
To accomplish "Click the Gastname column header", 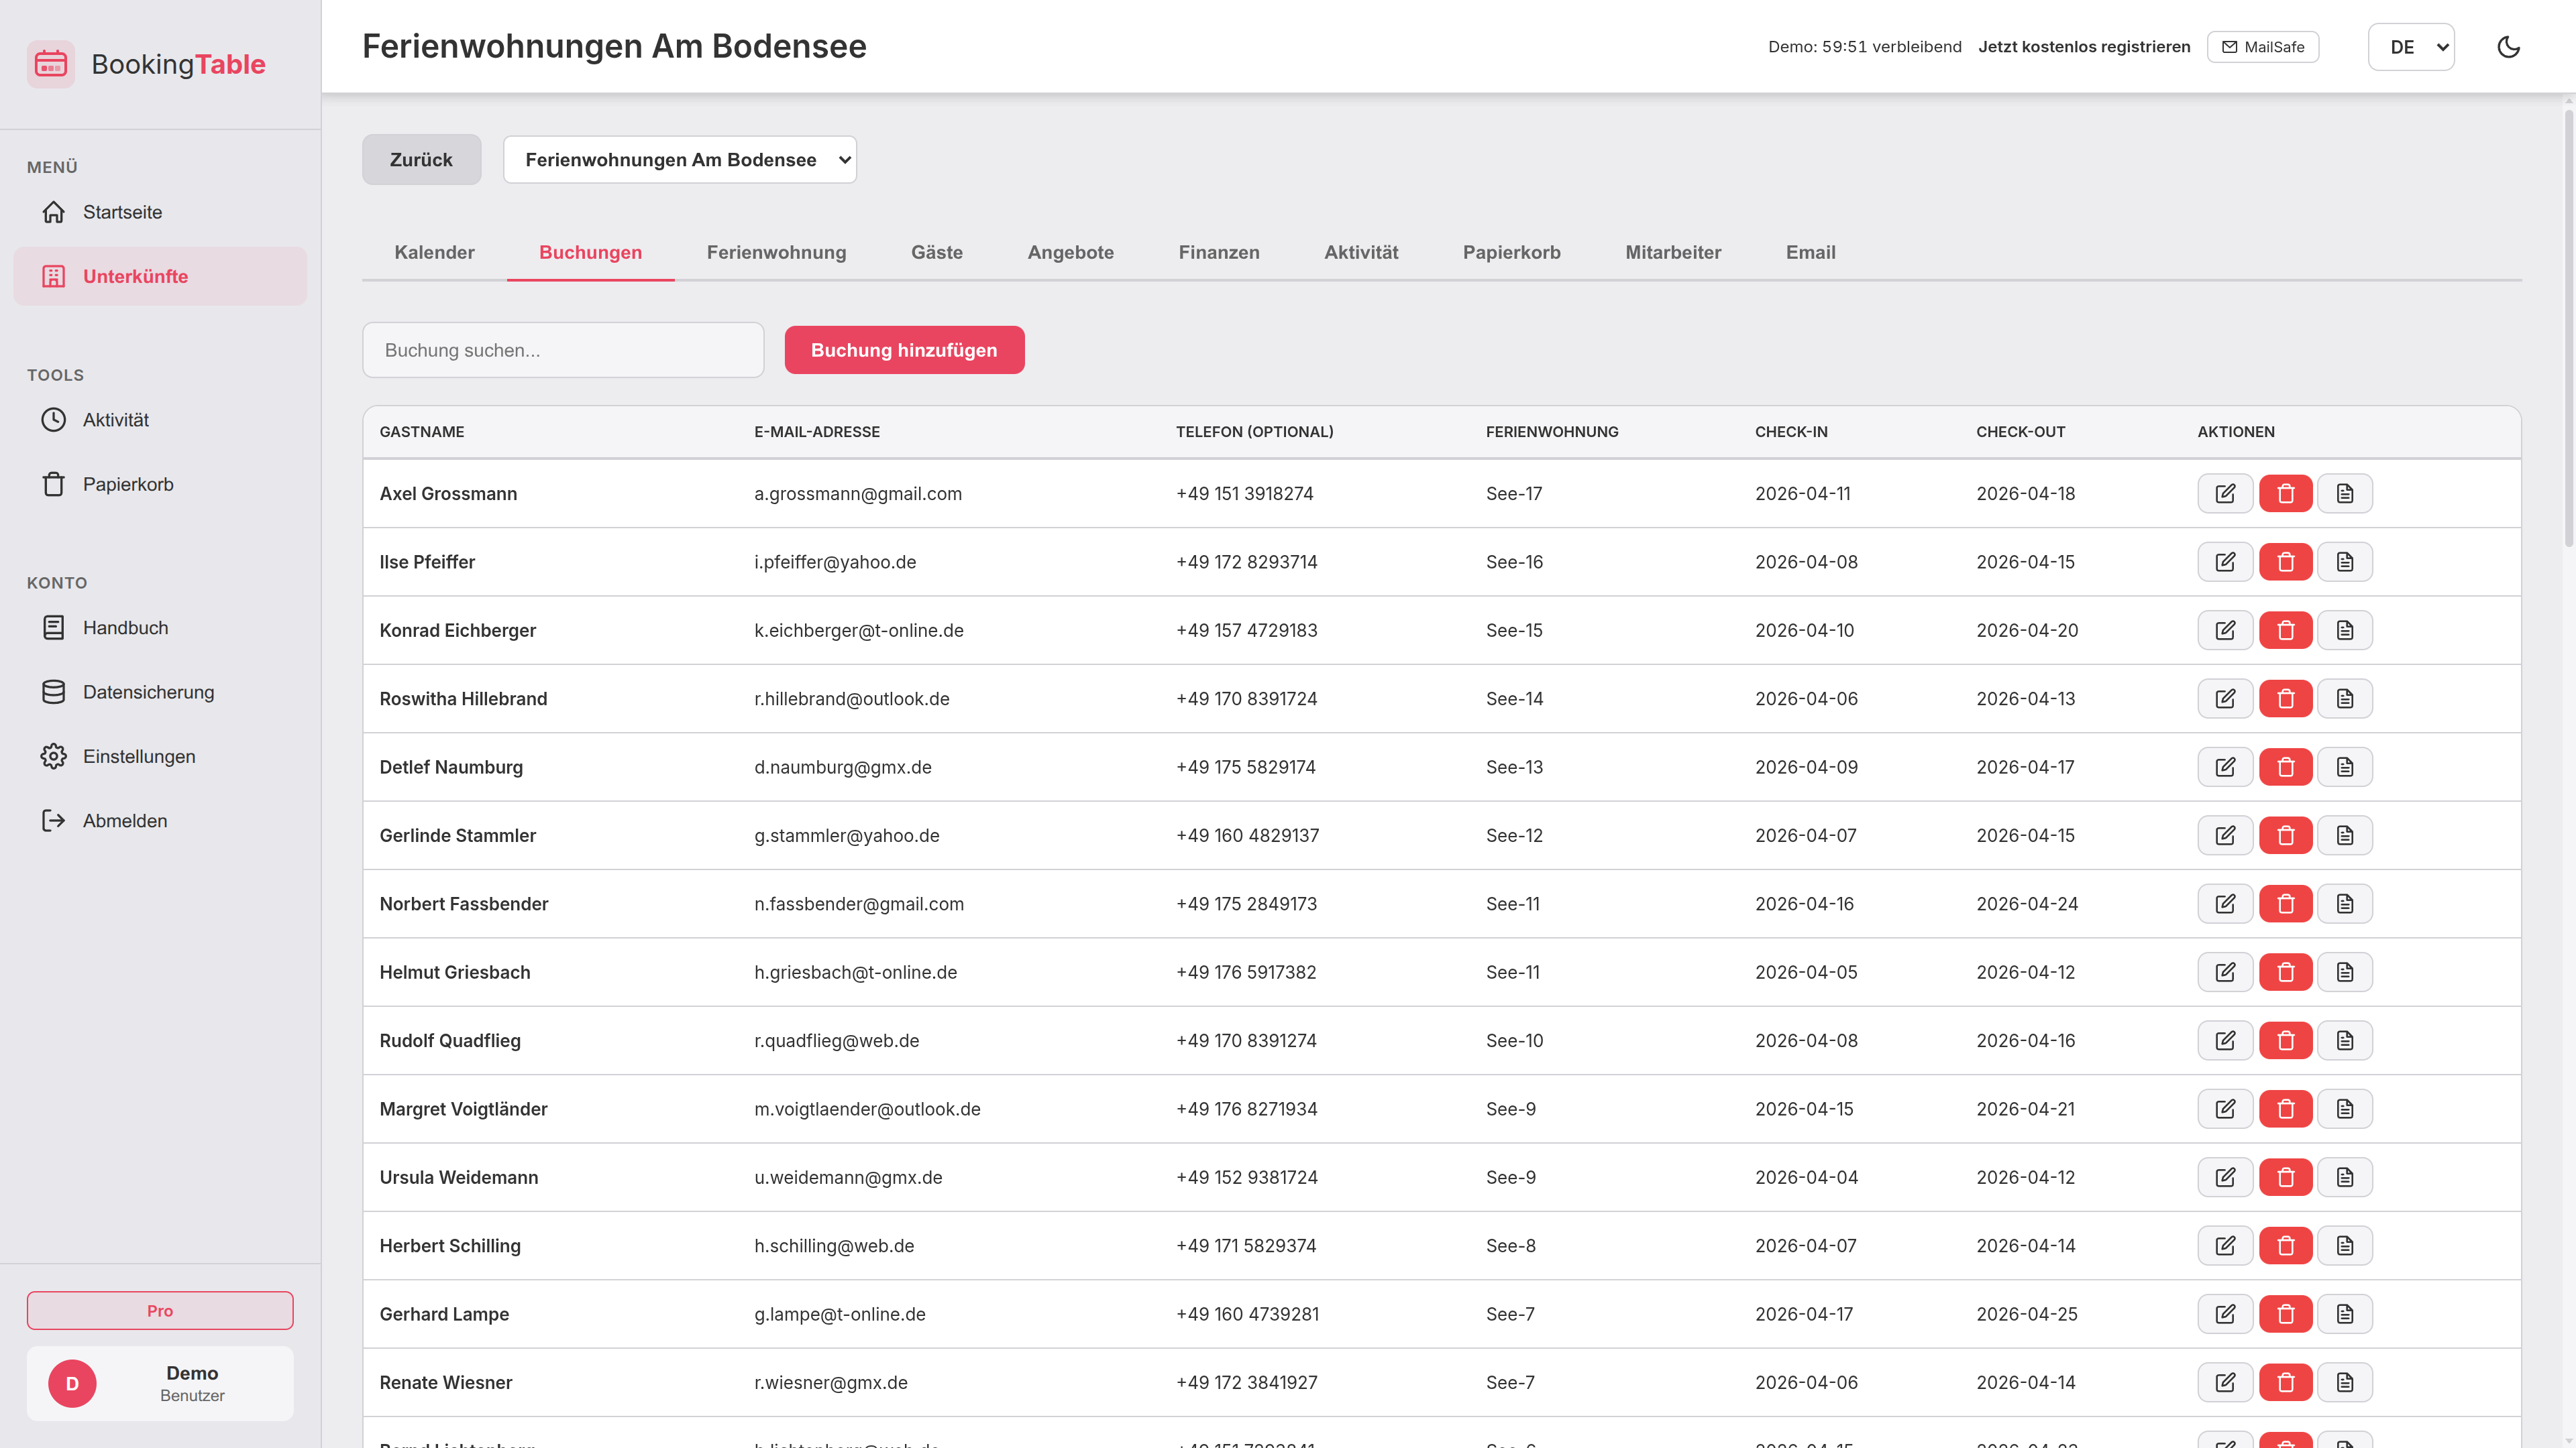I will [421, 432].
